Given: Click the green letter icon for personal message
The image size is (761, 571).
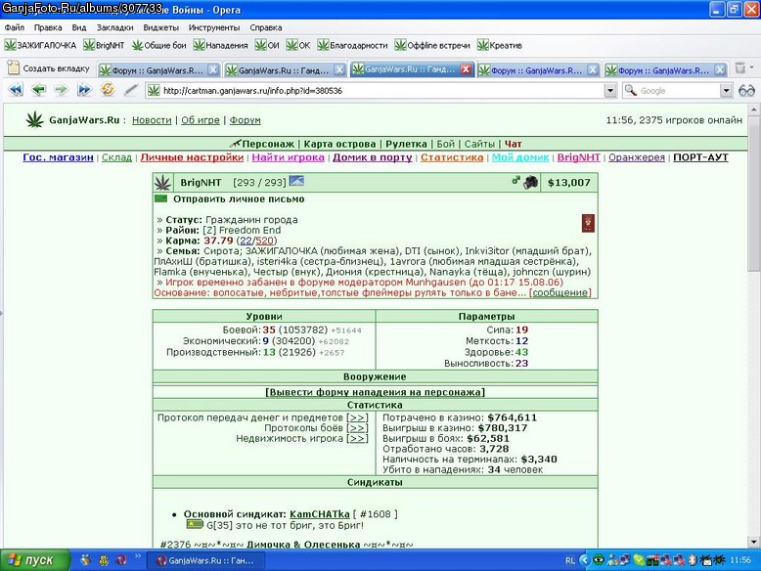Looking at the screenshot, I should 160,198.
